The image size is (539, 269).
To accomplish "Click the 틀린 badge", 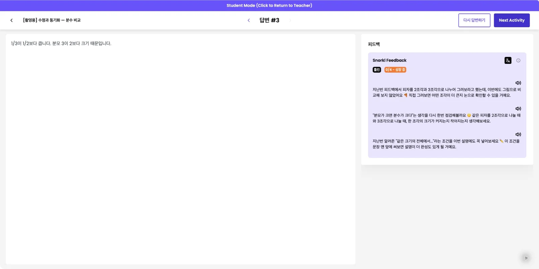I will [377, 70].
